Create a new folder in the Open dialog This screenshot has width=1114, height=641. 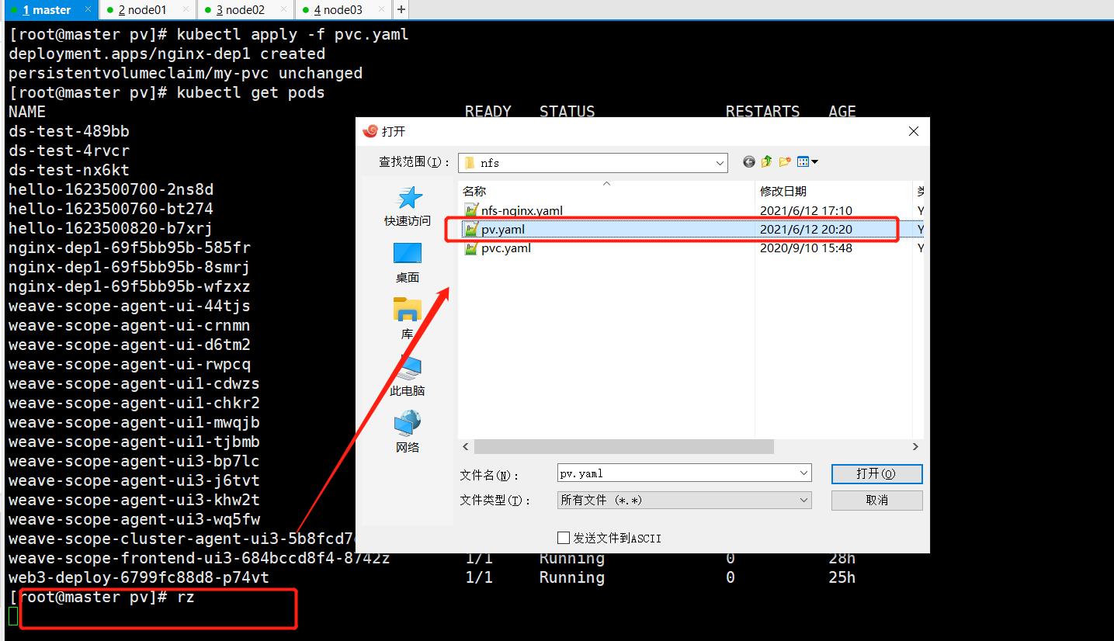785,162
